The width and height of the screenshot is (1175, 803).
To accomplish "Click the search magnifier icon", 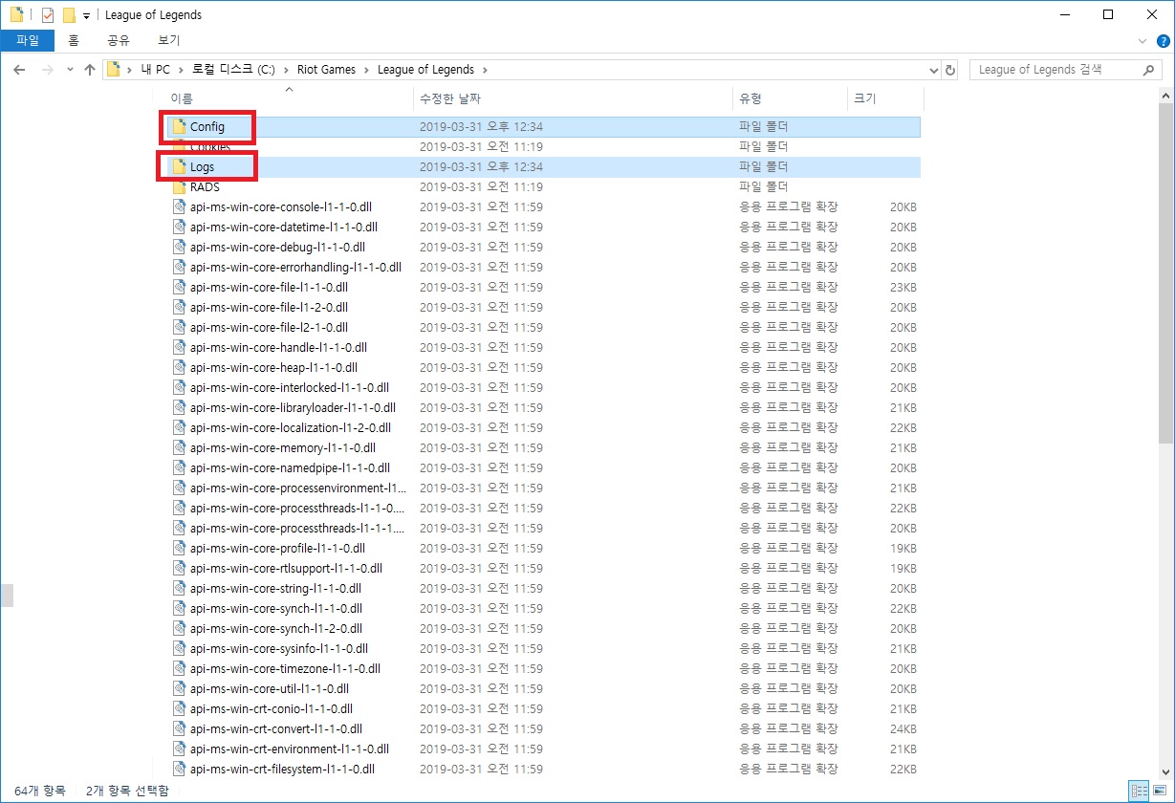I will (x=1149, y=70).
